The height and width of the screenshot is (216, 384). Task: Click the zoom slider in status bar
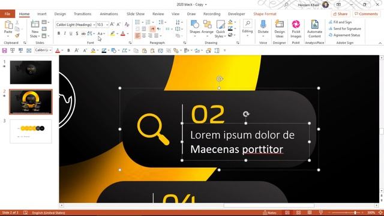point(355,212)
